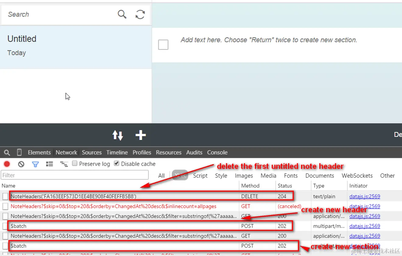Open the sort arrows in the footer toolbar
Image resolution: width=402 pixels, height=256 pixels.
click(118, 135)
